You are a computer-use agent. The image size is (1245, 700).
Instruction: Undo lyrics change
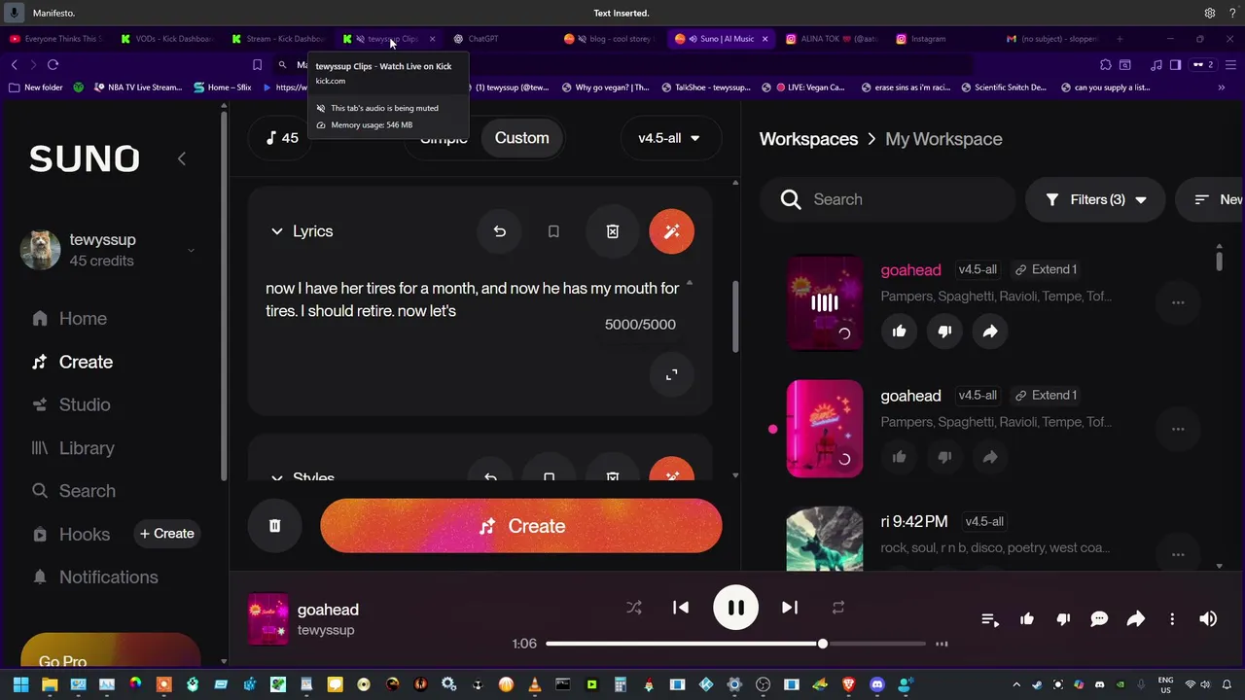click(499, 231)
